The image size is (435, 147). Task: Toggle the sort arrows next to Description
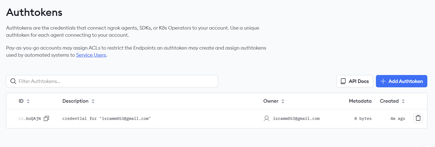click(93, 101)
